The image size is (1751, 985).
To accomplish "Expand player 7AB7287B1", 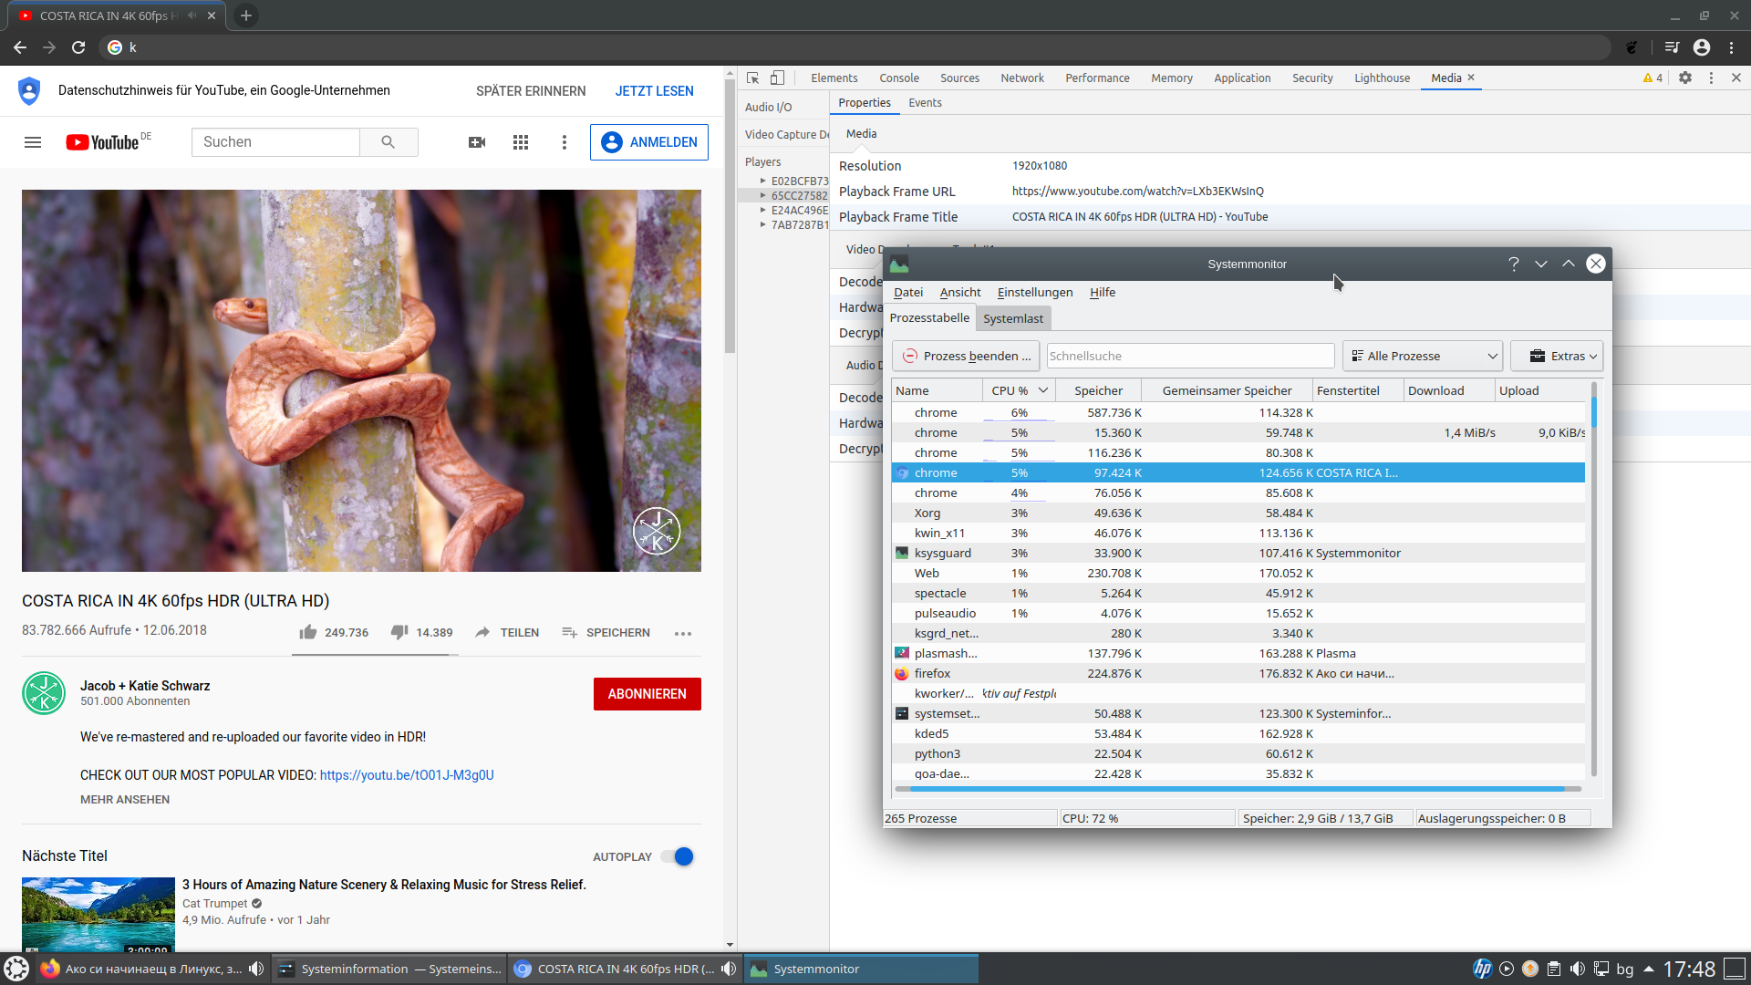I will pyautogui.click(x=763, y=224).
